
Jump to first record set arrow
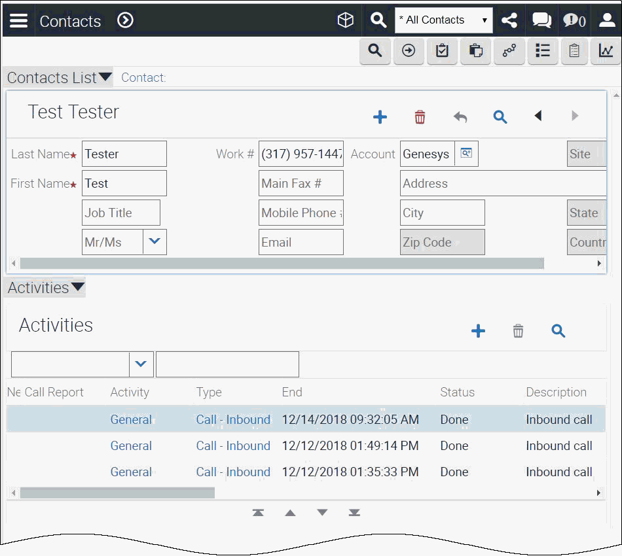(258, 512)
